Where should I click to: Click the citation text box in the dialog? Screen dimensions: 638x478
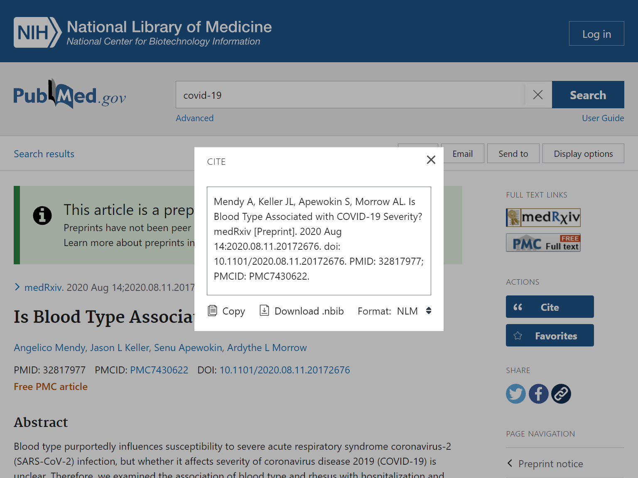click(319, 241)
